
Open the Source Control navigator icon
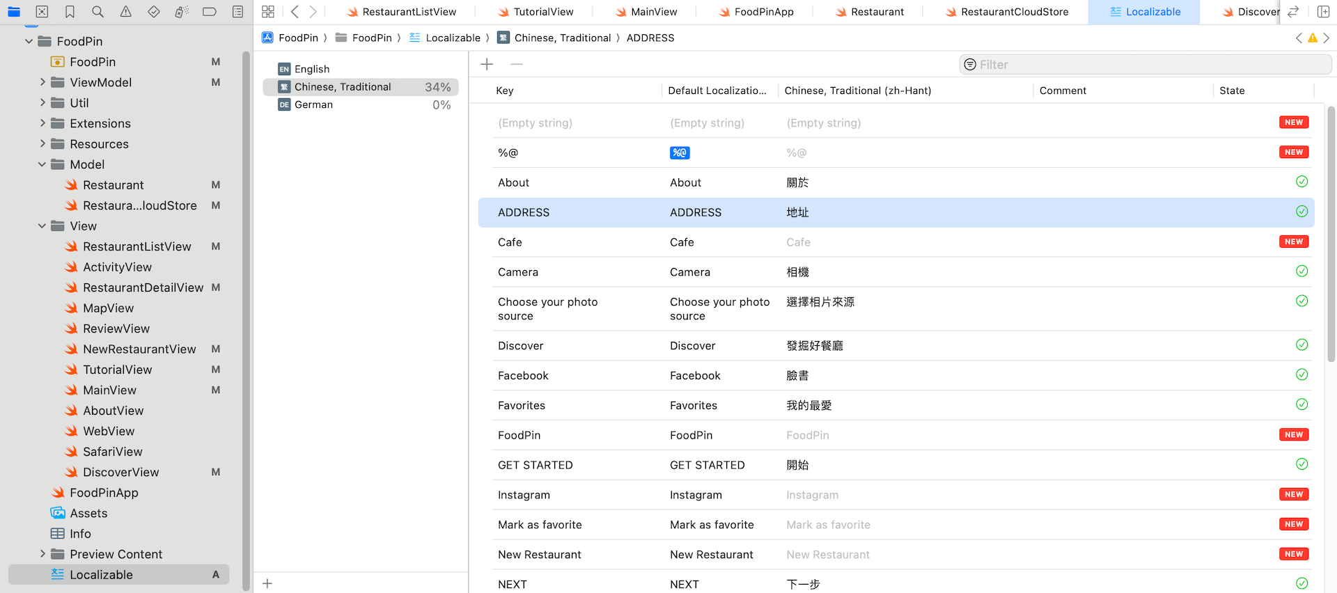coord(42,12)
